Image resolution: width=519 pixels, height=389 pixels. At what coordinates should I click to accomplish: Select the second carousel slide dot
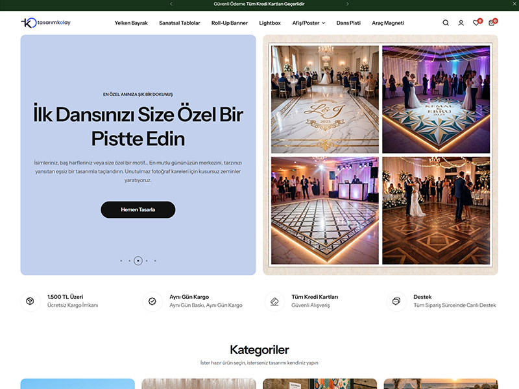pyautogui.click(x=130, y=261)
